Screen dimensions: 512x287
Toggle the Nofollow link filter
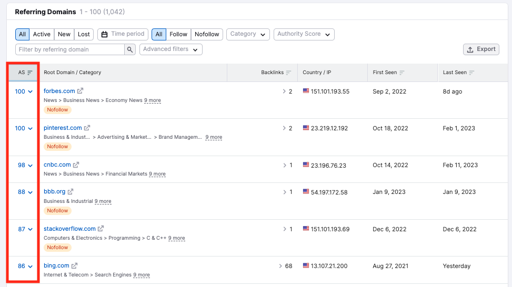point(207,34)
